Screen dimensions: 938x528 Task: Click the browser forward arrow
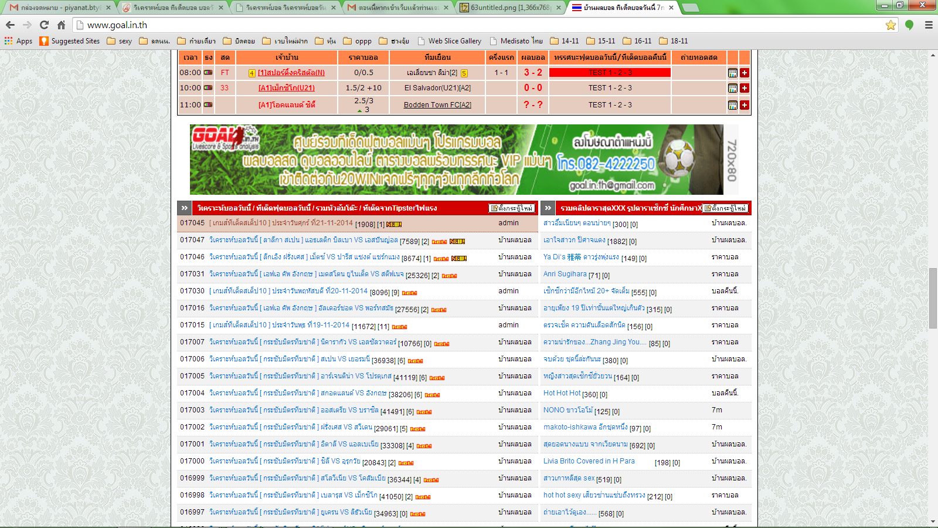coord(27,25)
